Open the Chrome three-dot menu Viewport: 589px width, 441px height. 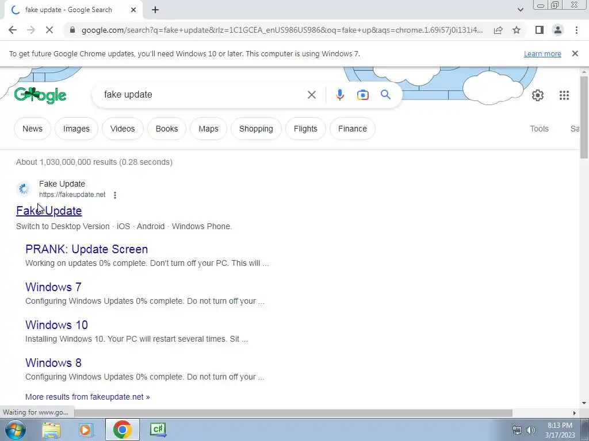[576, 30]
